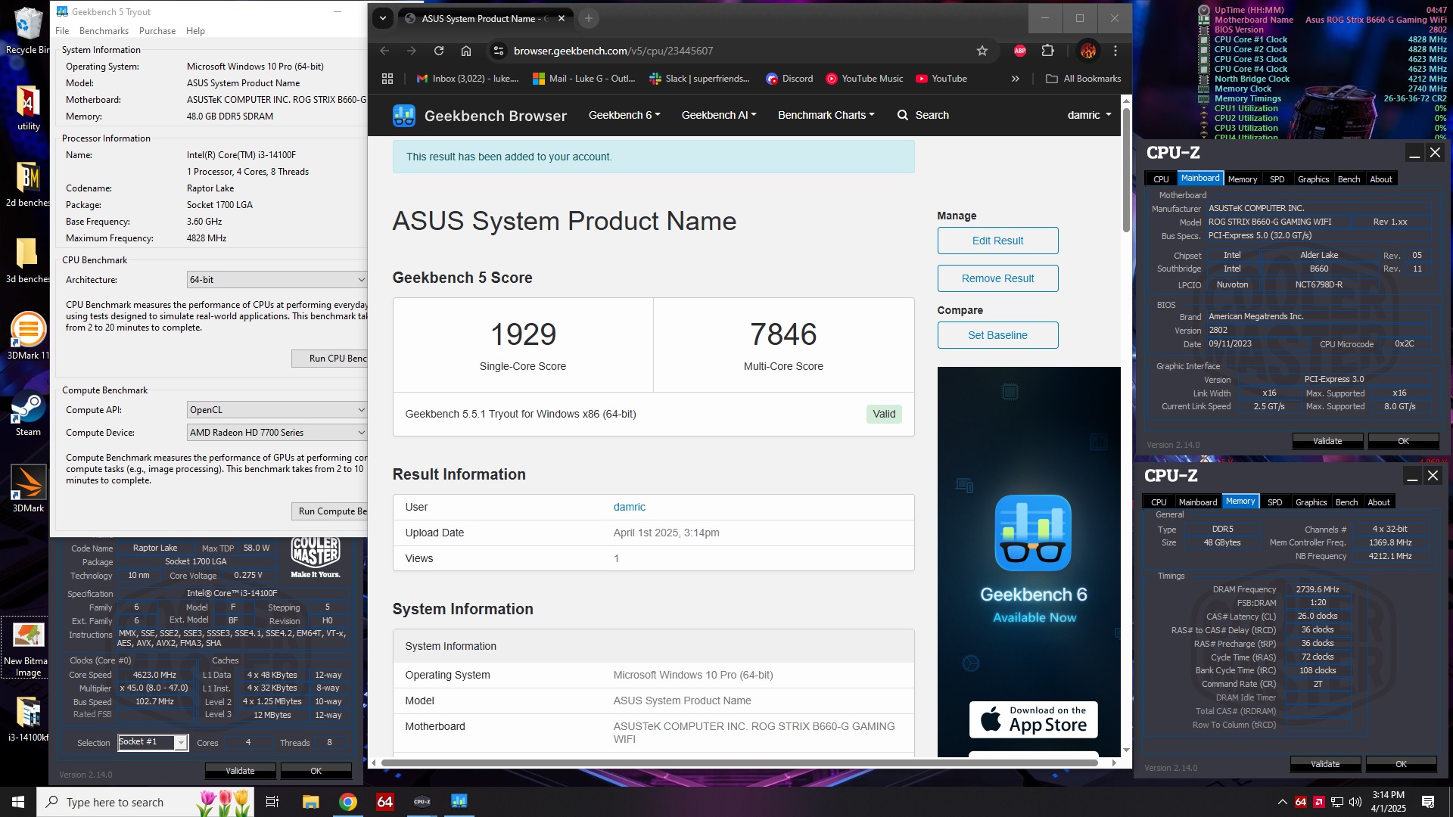Click the Edit Result button
This screenshot has width=1453, height=817.
[x=997, y=241]
